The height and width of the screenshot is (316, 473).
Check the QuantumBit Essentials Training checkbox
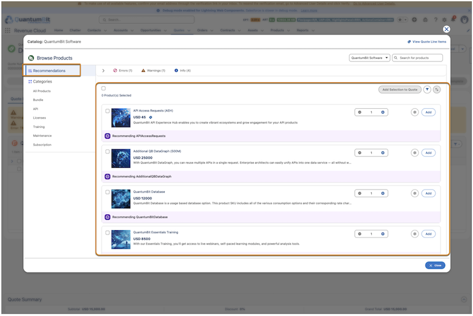tap(108, 233)
